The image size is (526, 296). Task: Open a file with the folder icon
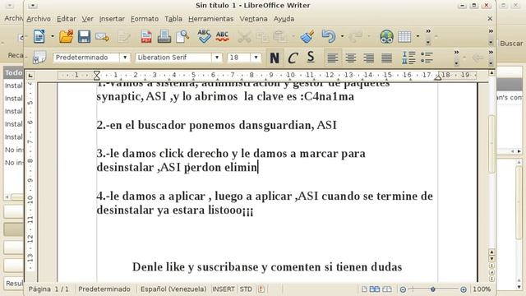coord(66,36)
